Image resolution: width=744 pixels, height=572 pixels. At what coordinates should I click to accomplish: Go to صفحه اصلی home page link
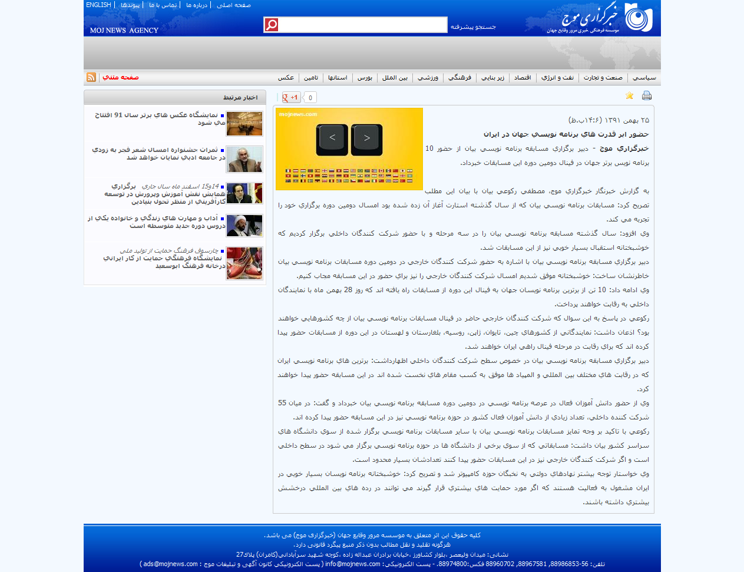[x=234, y=5]
